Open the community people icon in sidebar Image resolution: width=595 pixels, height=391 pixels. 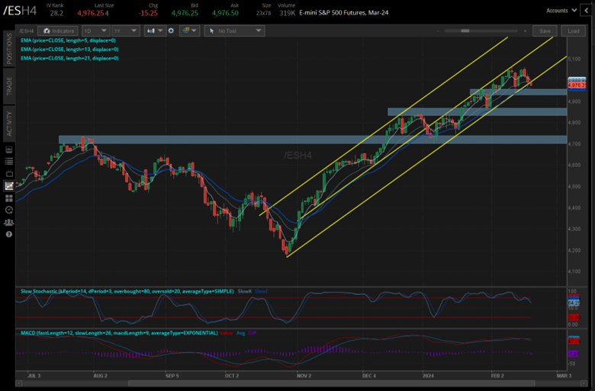(9, 222)
